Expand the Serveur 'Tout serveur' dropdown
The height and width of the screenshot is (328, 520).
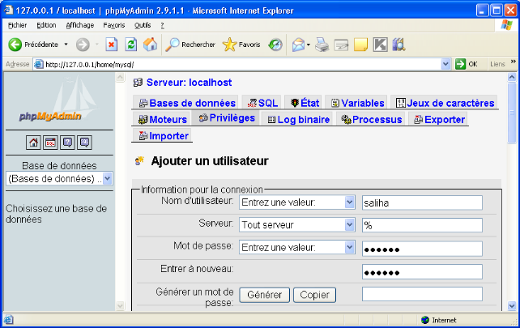pyautogui.click(x=350, y=225)
